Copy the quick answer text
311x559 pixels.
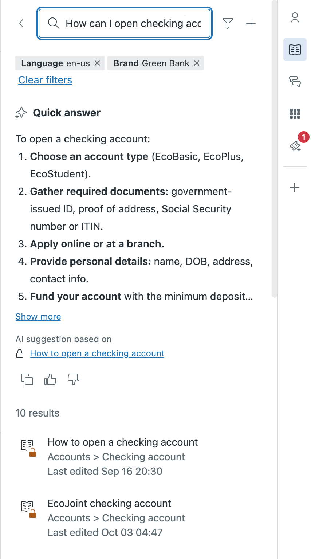pos(27,380)
